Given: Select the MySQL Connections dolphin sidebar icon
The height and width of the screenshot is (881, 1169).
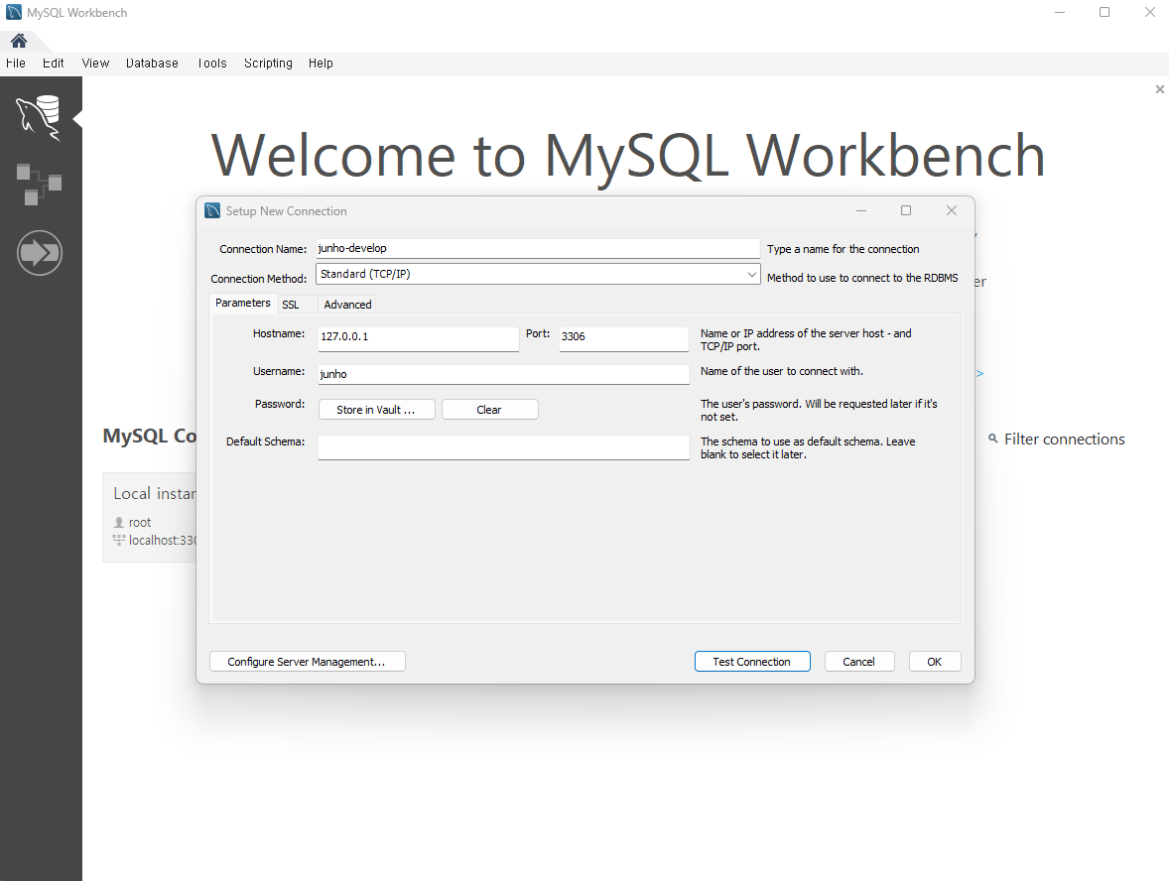Looking at the screenshot, I should coord(40,116).
